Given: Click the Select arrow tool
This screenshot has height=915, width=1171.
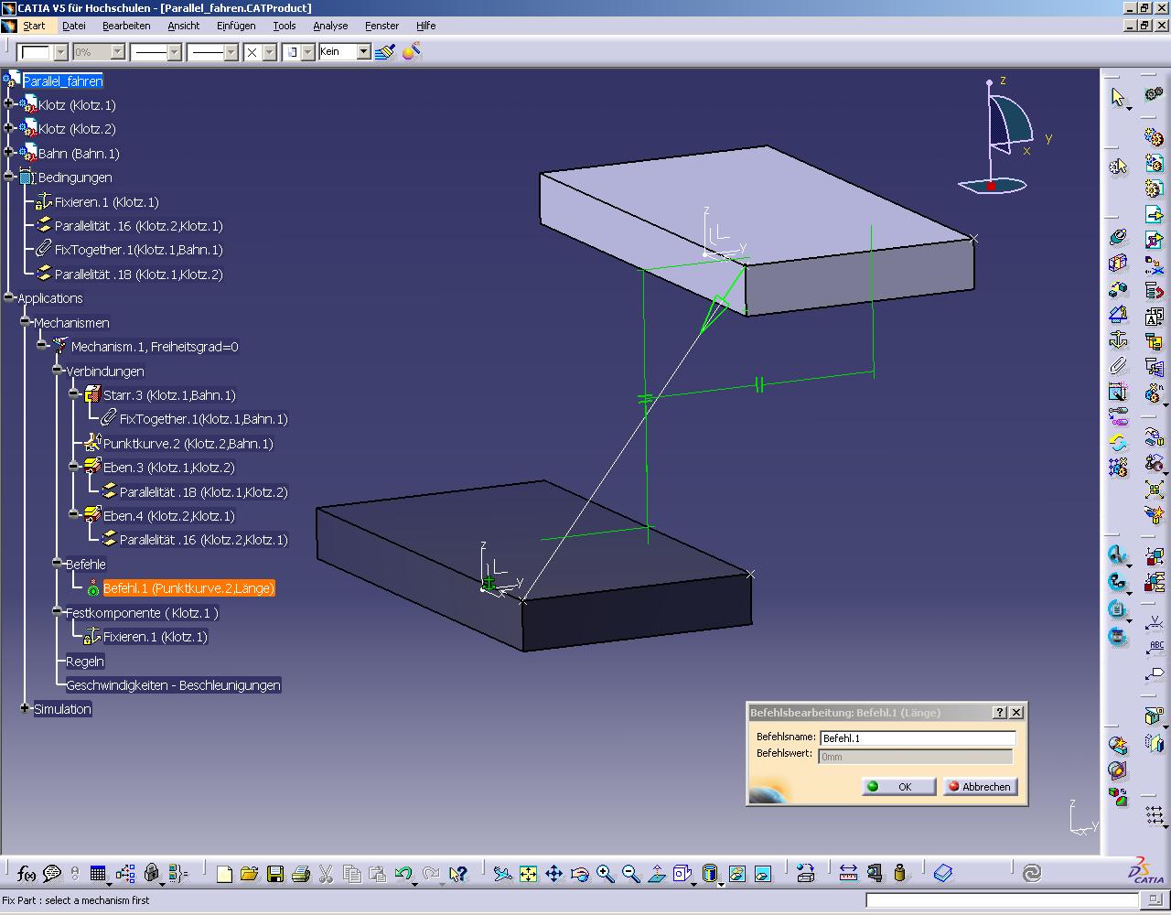Looking at the screenshot, I should (x=1117, y=97).
